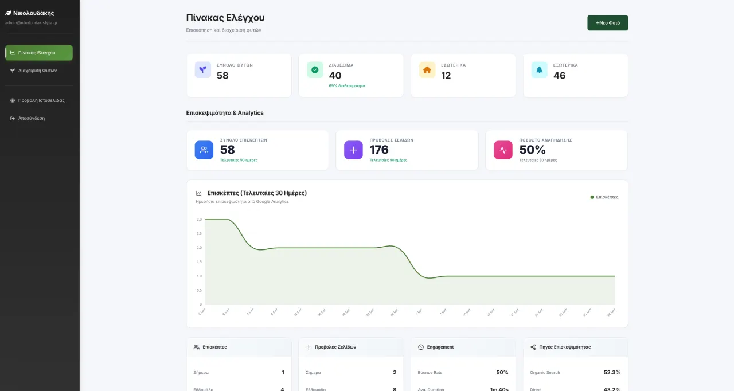Click the line-chart icon beside the chart title
The width and height of the screenshot is (734, 391).
pyautogui.click(x=199, y=193)
